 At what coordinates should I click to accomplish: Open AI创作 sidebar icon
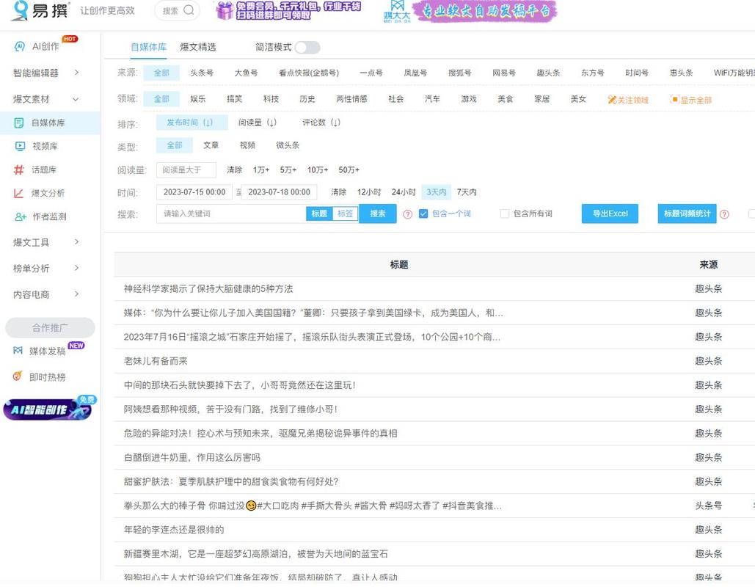19,46
